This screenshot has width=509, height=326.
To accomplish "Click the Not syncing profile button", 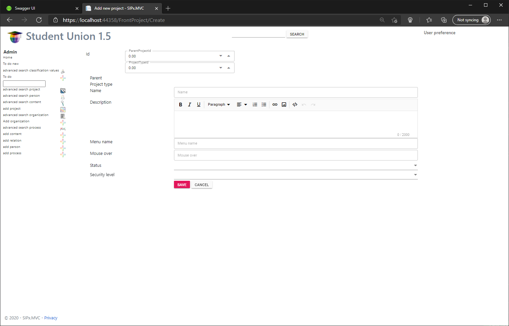I will 471,20.
